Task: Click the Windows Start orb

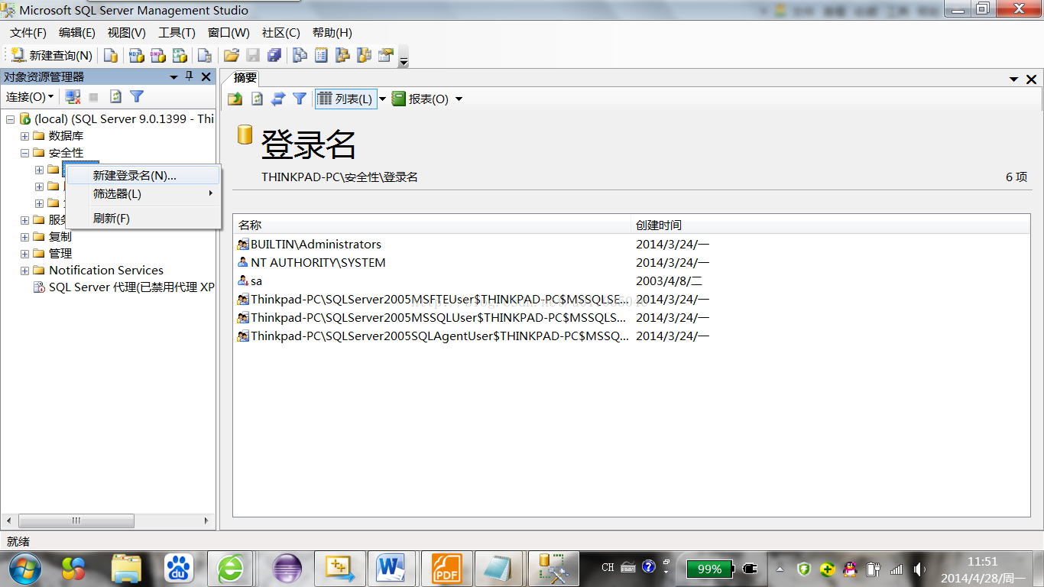Action: tap(25, 568)
